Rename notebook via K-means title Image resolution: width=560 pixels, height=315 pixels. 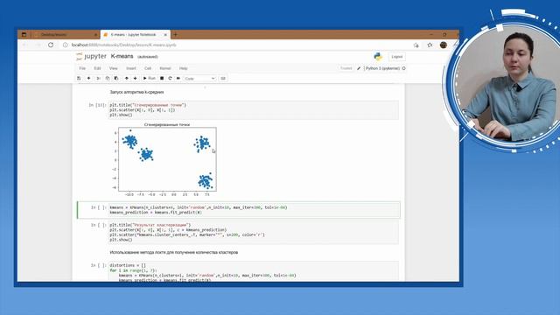[x=122, y=56]
